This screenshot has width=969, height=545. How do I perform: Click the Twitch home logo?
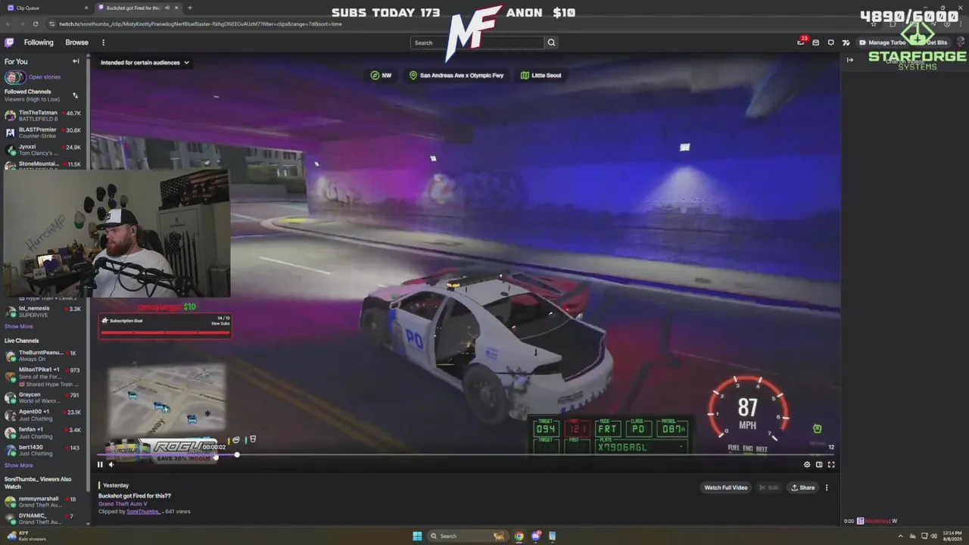[x=9, y=42]
